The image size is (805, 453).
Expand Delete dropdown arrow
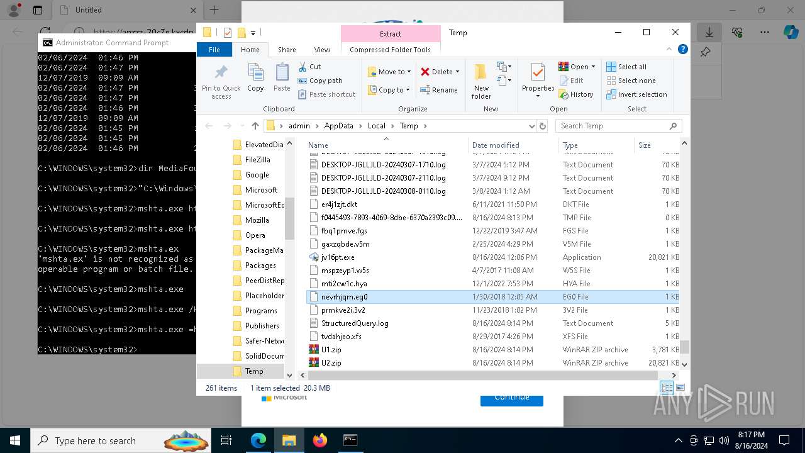457,72
